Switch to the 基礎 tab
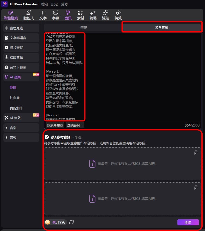205x231 pixels. click(x=84, y=28)
